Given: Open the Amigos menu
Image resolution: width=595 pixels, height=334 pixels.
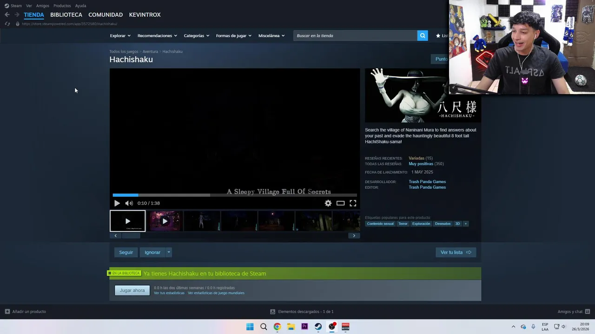Looking at the screenshot, I should point(42,6).
